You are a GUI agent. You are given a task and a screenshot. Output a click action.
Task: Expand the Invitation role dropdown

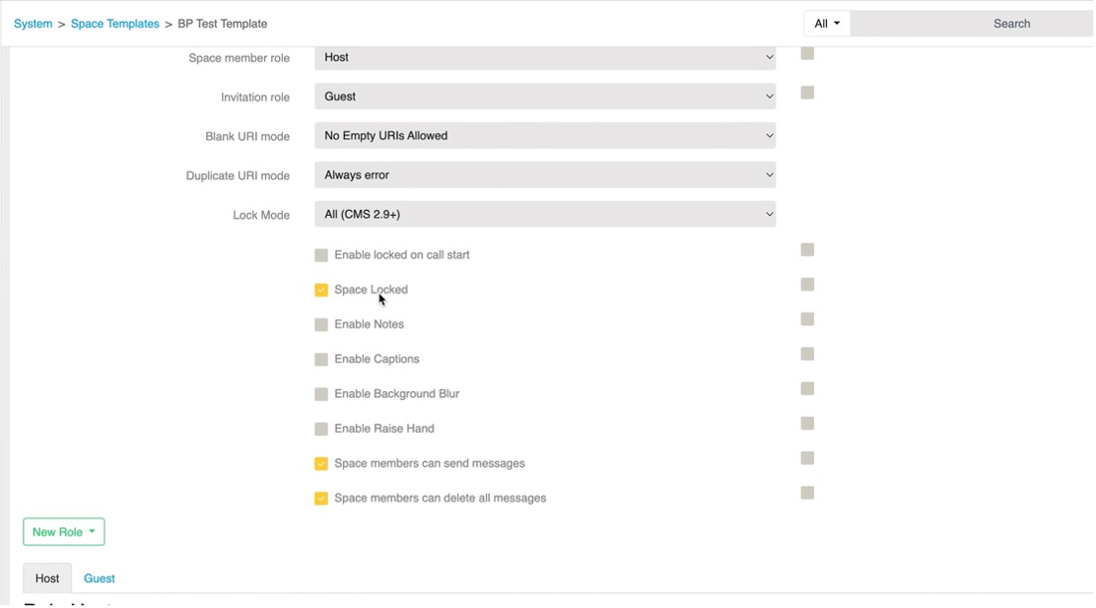click(544, 97)
